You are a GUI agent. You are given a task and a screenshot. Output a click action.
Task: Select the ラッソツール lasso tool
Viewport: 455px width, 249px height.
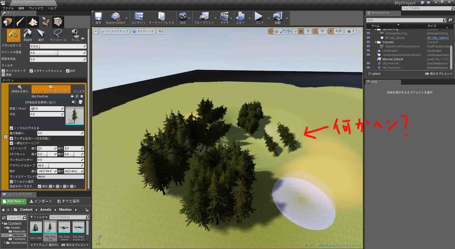click(58, 35)
